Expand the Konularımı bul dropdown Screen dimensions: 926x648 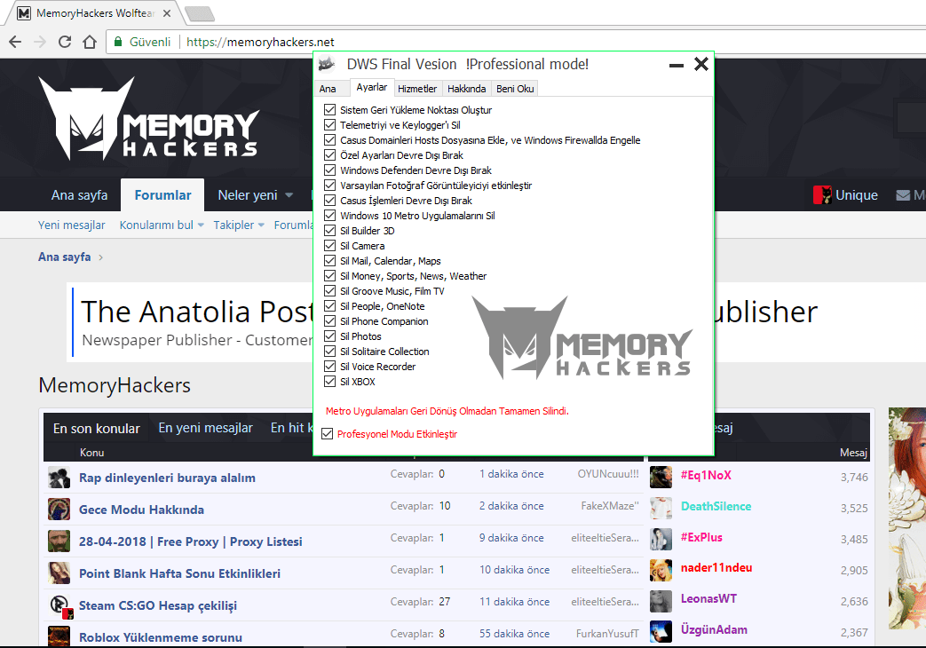tap(201, 225)
